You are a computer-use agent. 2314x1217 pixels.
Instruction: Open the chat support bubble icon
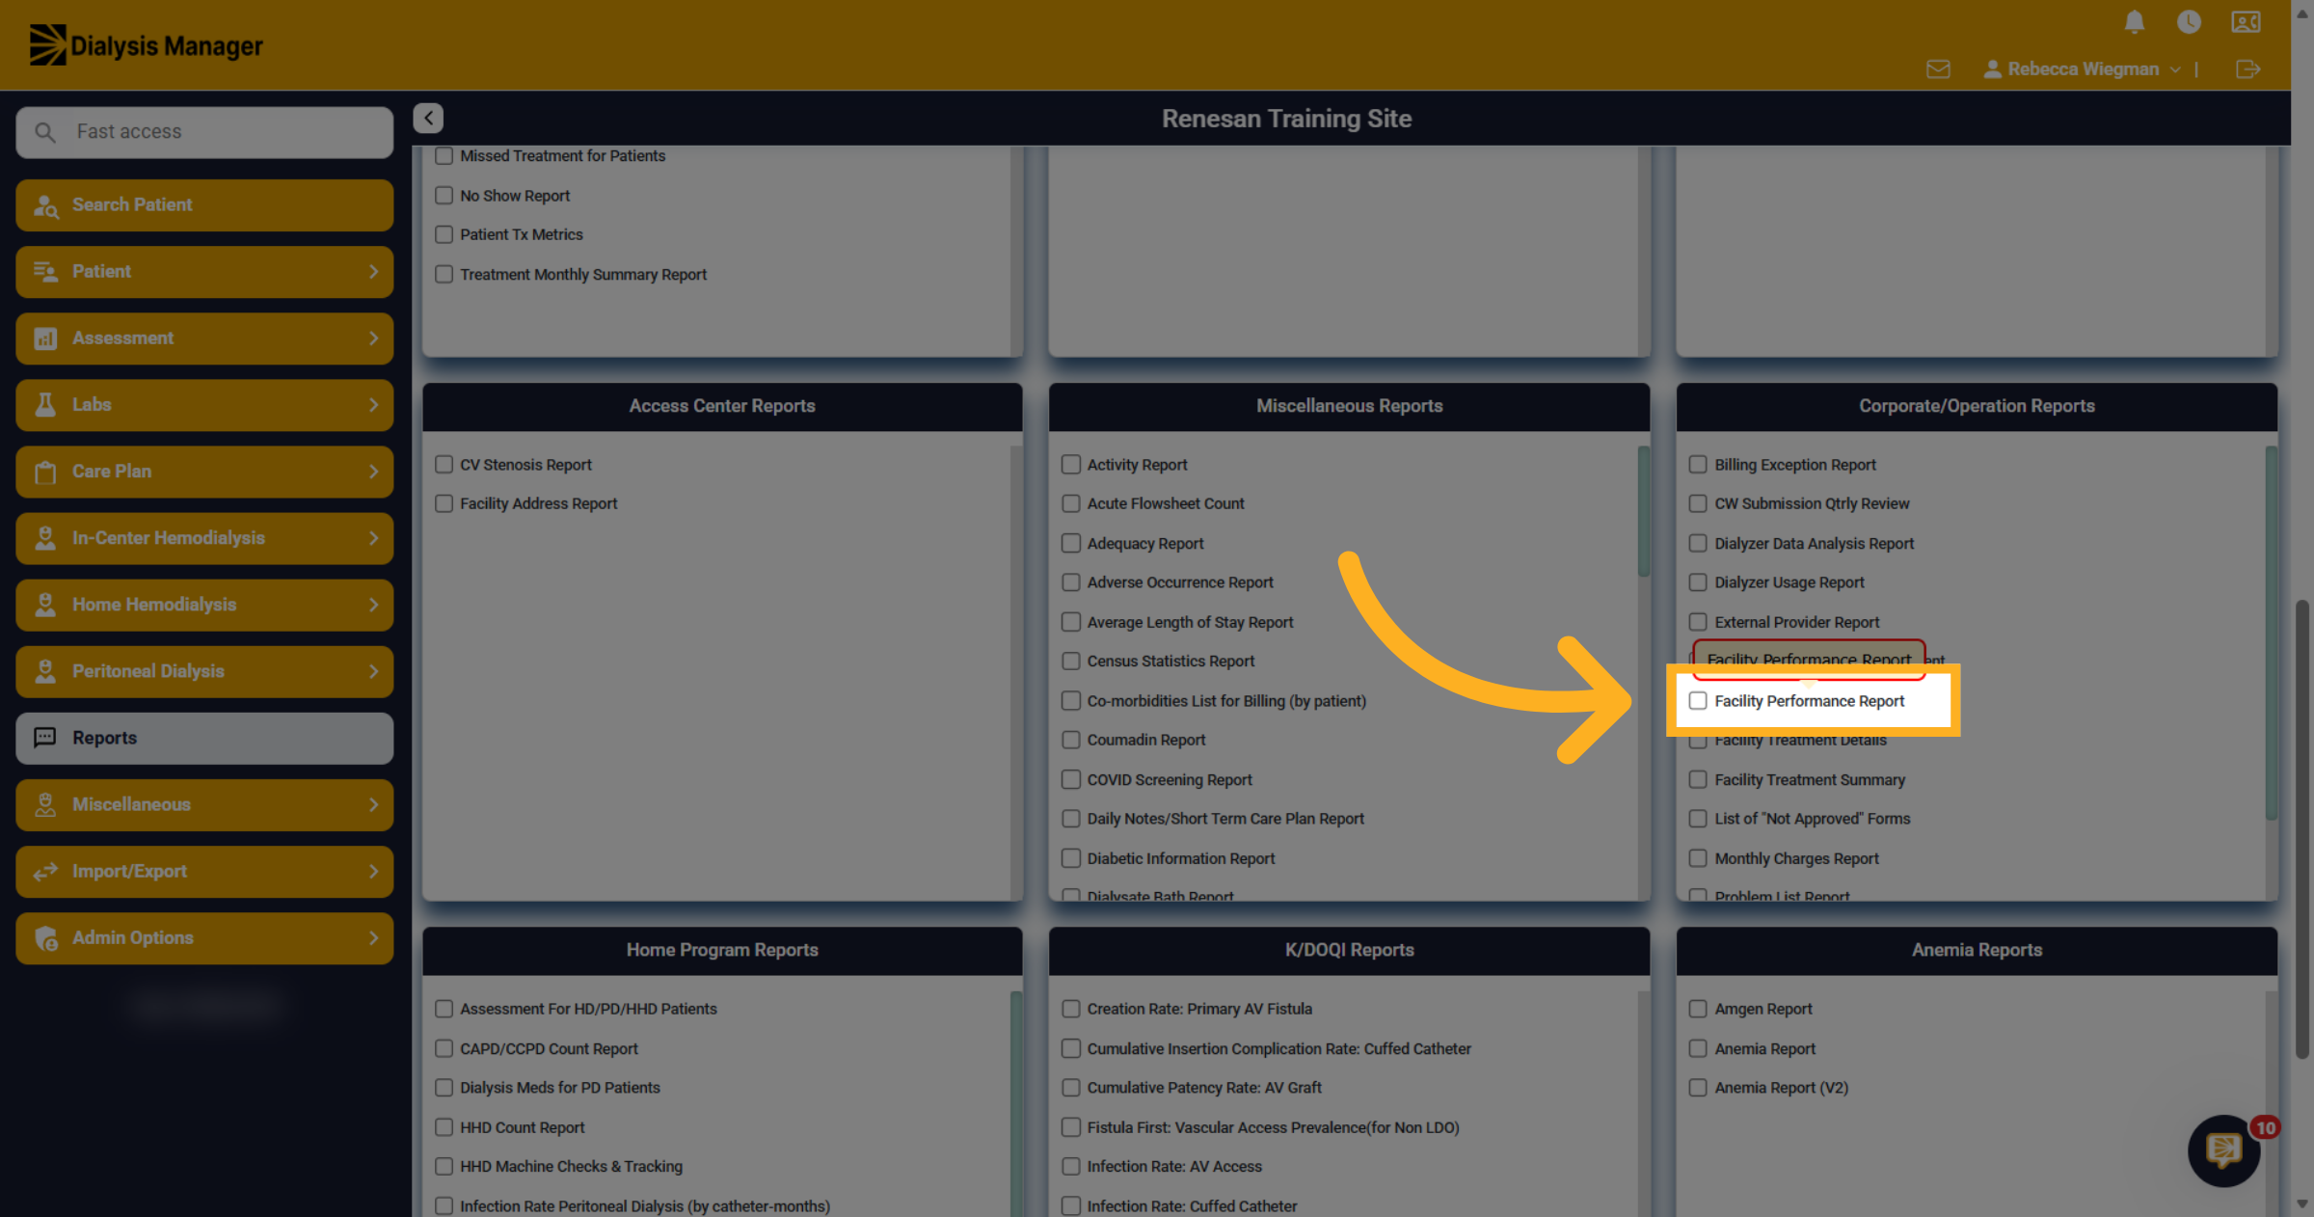click(2223, 1150)
